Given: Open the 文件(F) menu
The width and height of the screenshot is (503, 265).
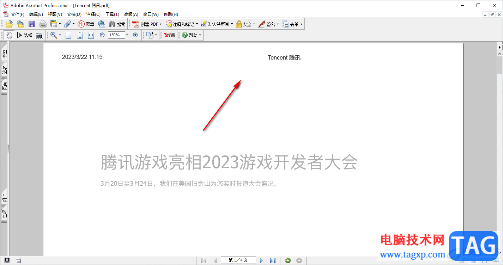Looking at the screenshot, I should (x=17, y=14).
